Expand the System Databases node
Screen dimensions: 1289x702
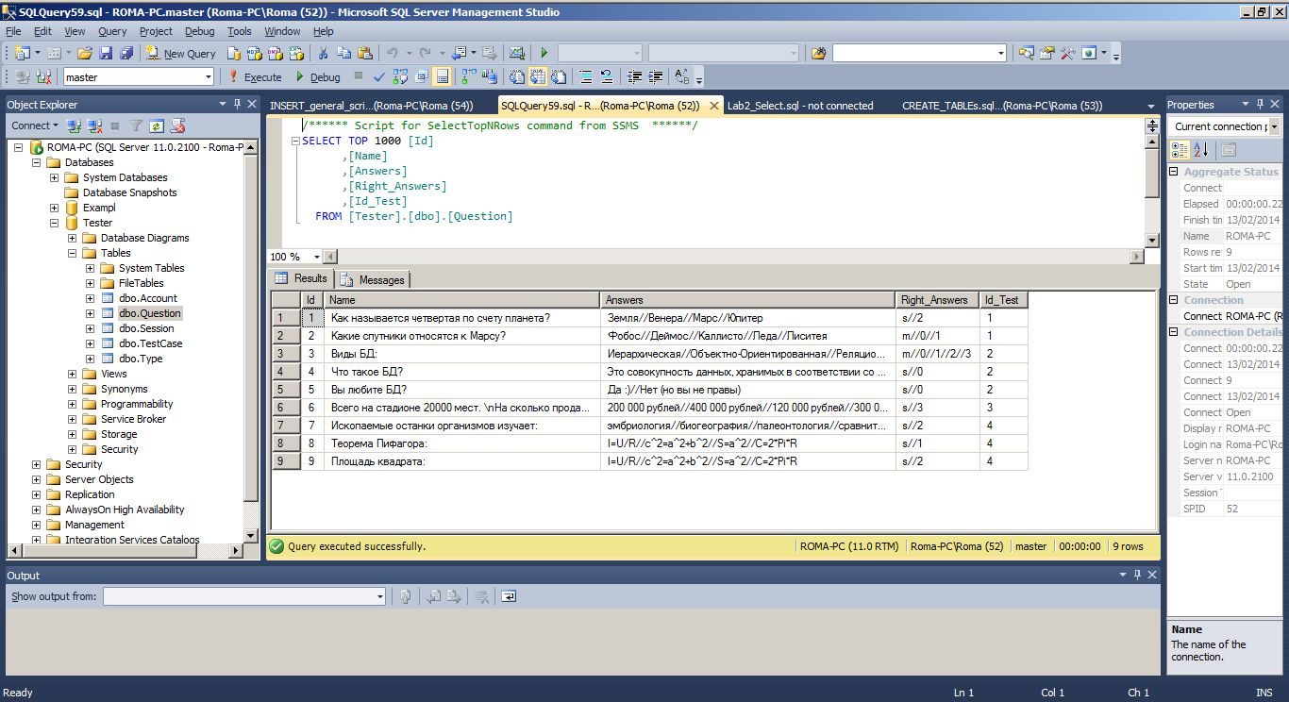(x=54, y=177)
